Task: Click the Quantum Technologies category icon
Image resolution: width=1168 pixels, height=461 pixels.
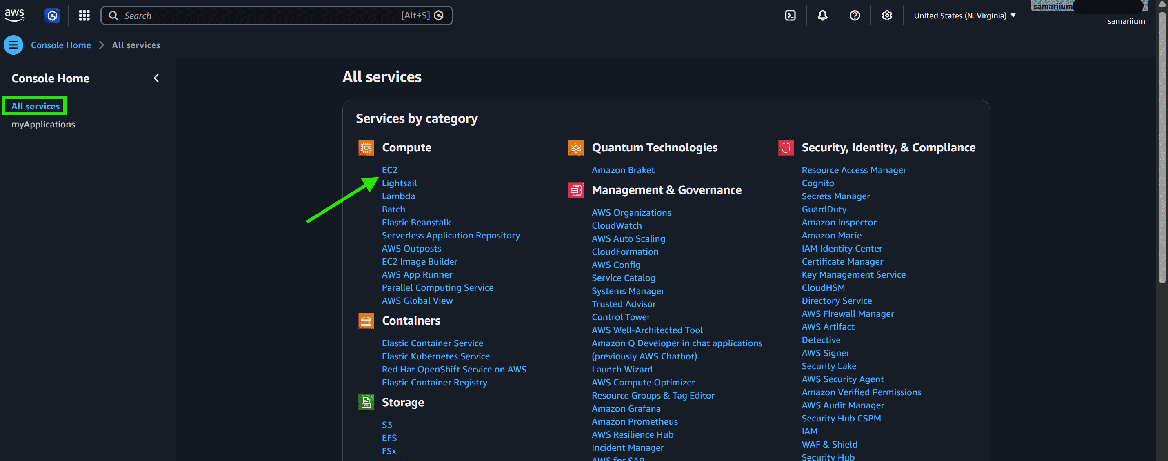Action: (576, 147)
